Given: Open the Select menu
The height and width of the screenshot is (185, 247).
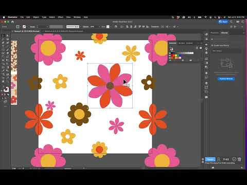Looking at the screenshot, I should [x=52, y=17].
